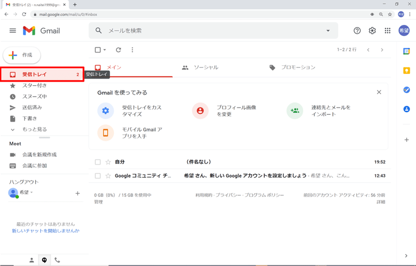
Task: Show advanced search options dropdown
Action: click(328, 31)
